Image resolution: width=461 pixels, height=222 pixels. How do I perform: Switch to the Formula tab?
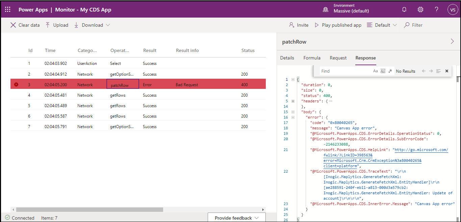pyautogui.click(x=312, y=58)
